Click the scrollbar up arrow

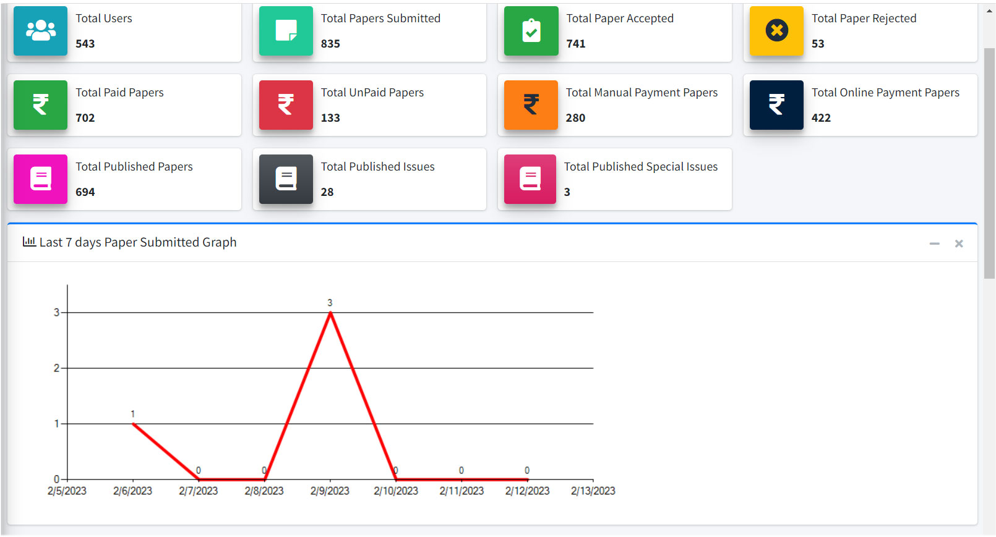point(989,11)
